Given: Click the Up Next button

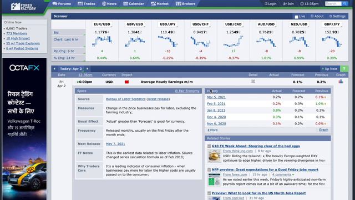Looking at the screenshot, I should tap(329, 69).
